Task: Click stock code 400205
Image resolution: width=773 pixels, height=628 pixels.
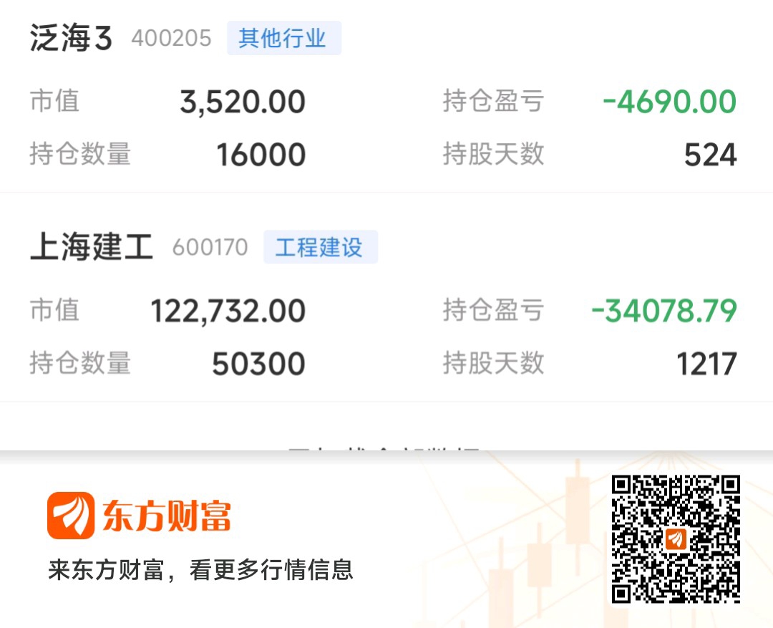Action: click(x=171, y=39)
